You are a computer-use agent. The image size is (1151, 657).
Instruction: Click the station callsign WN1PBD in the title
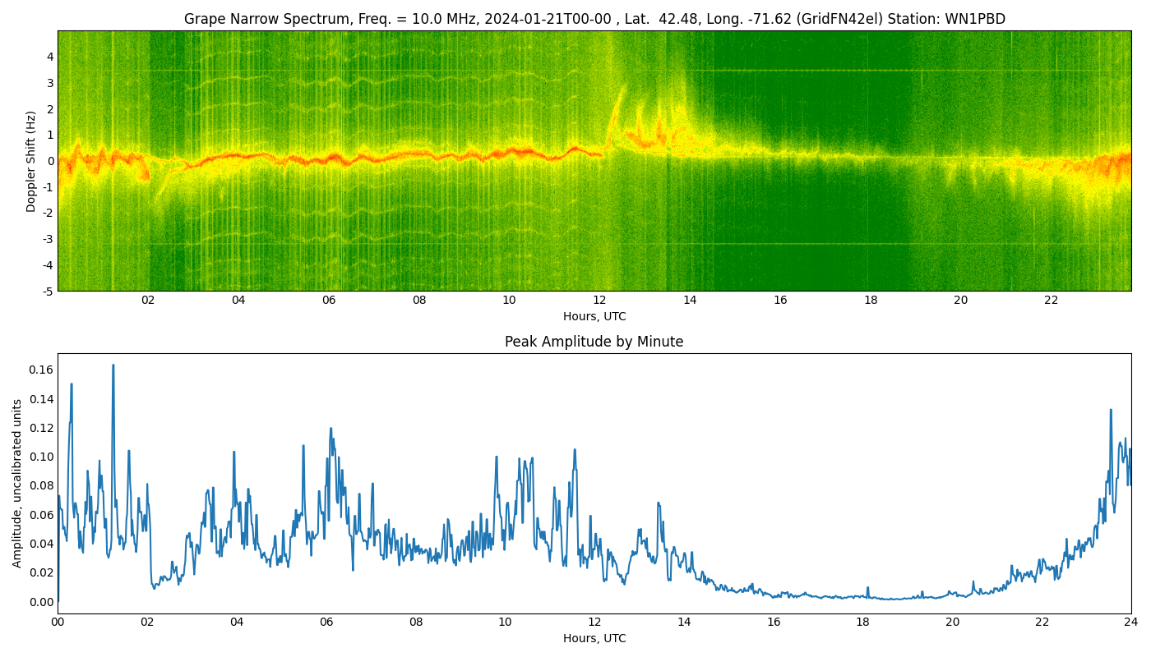tap(975, 19)
